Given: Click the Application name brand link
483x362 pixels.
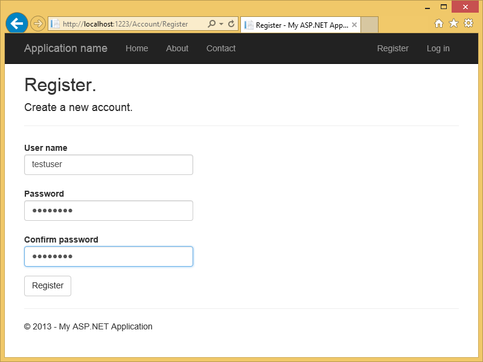Looking at the screenshot, I should 66,48.
